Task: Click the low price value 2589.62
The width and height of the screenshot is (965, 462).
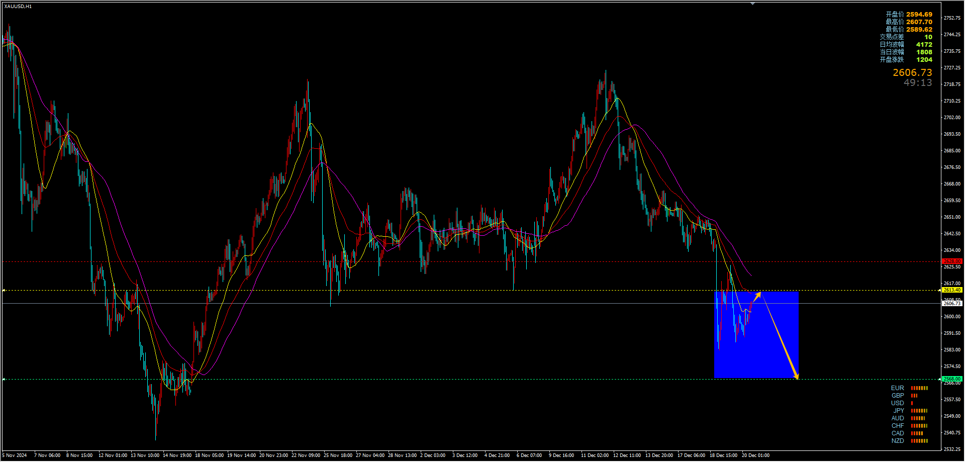Action: pyautogui.click(x=919, y=30)
